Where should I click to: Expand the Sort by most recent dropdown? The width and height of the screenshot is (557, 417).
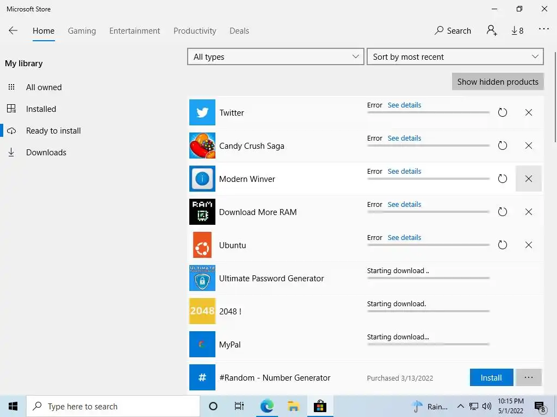[x=455, y=56]
